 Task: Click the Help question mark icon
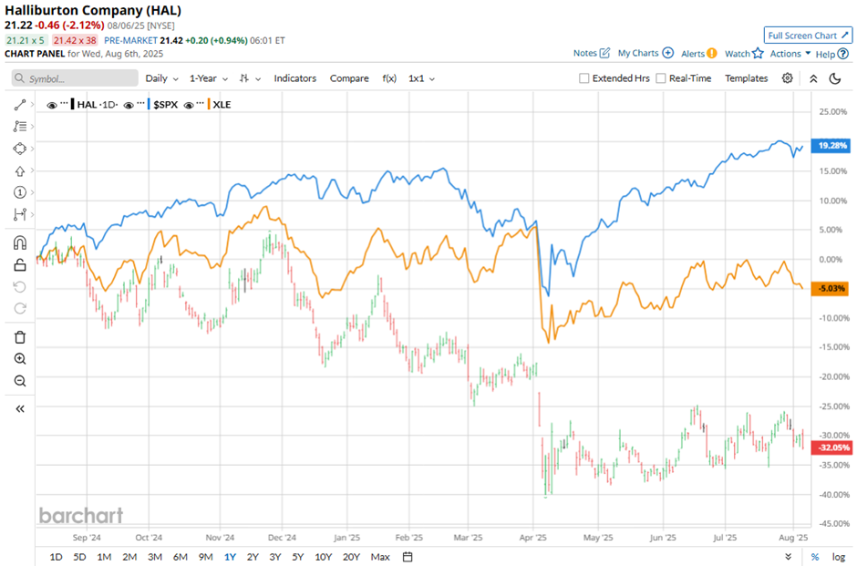pos(843,54)
